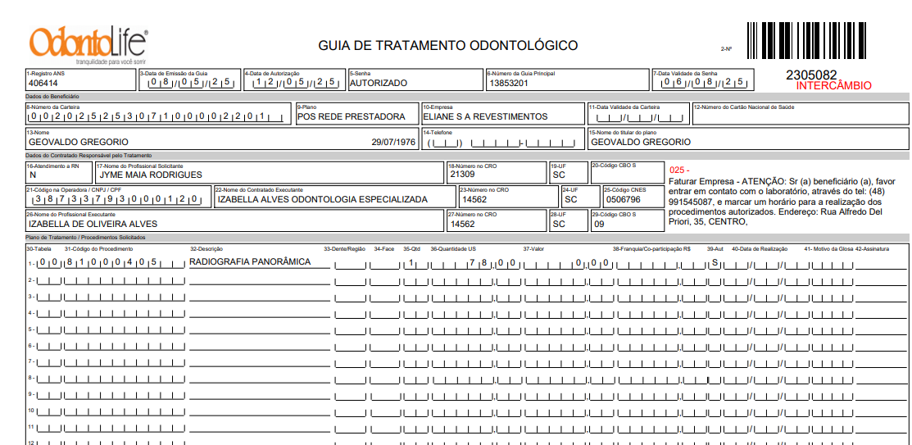Select birth date 29/07/1976

tap(394, 143)
